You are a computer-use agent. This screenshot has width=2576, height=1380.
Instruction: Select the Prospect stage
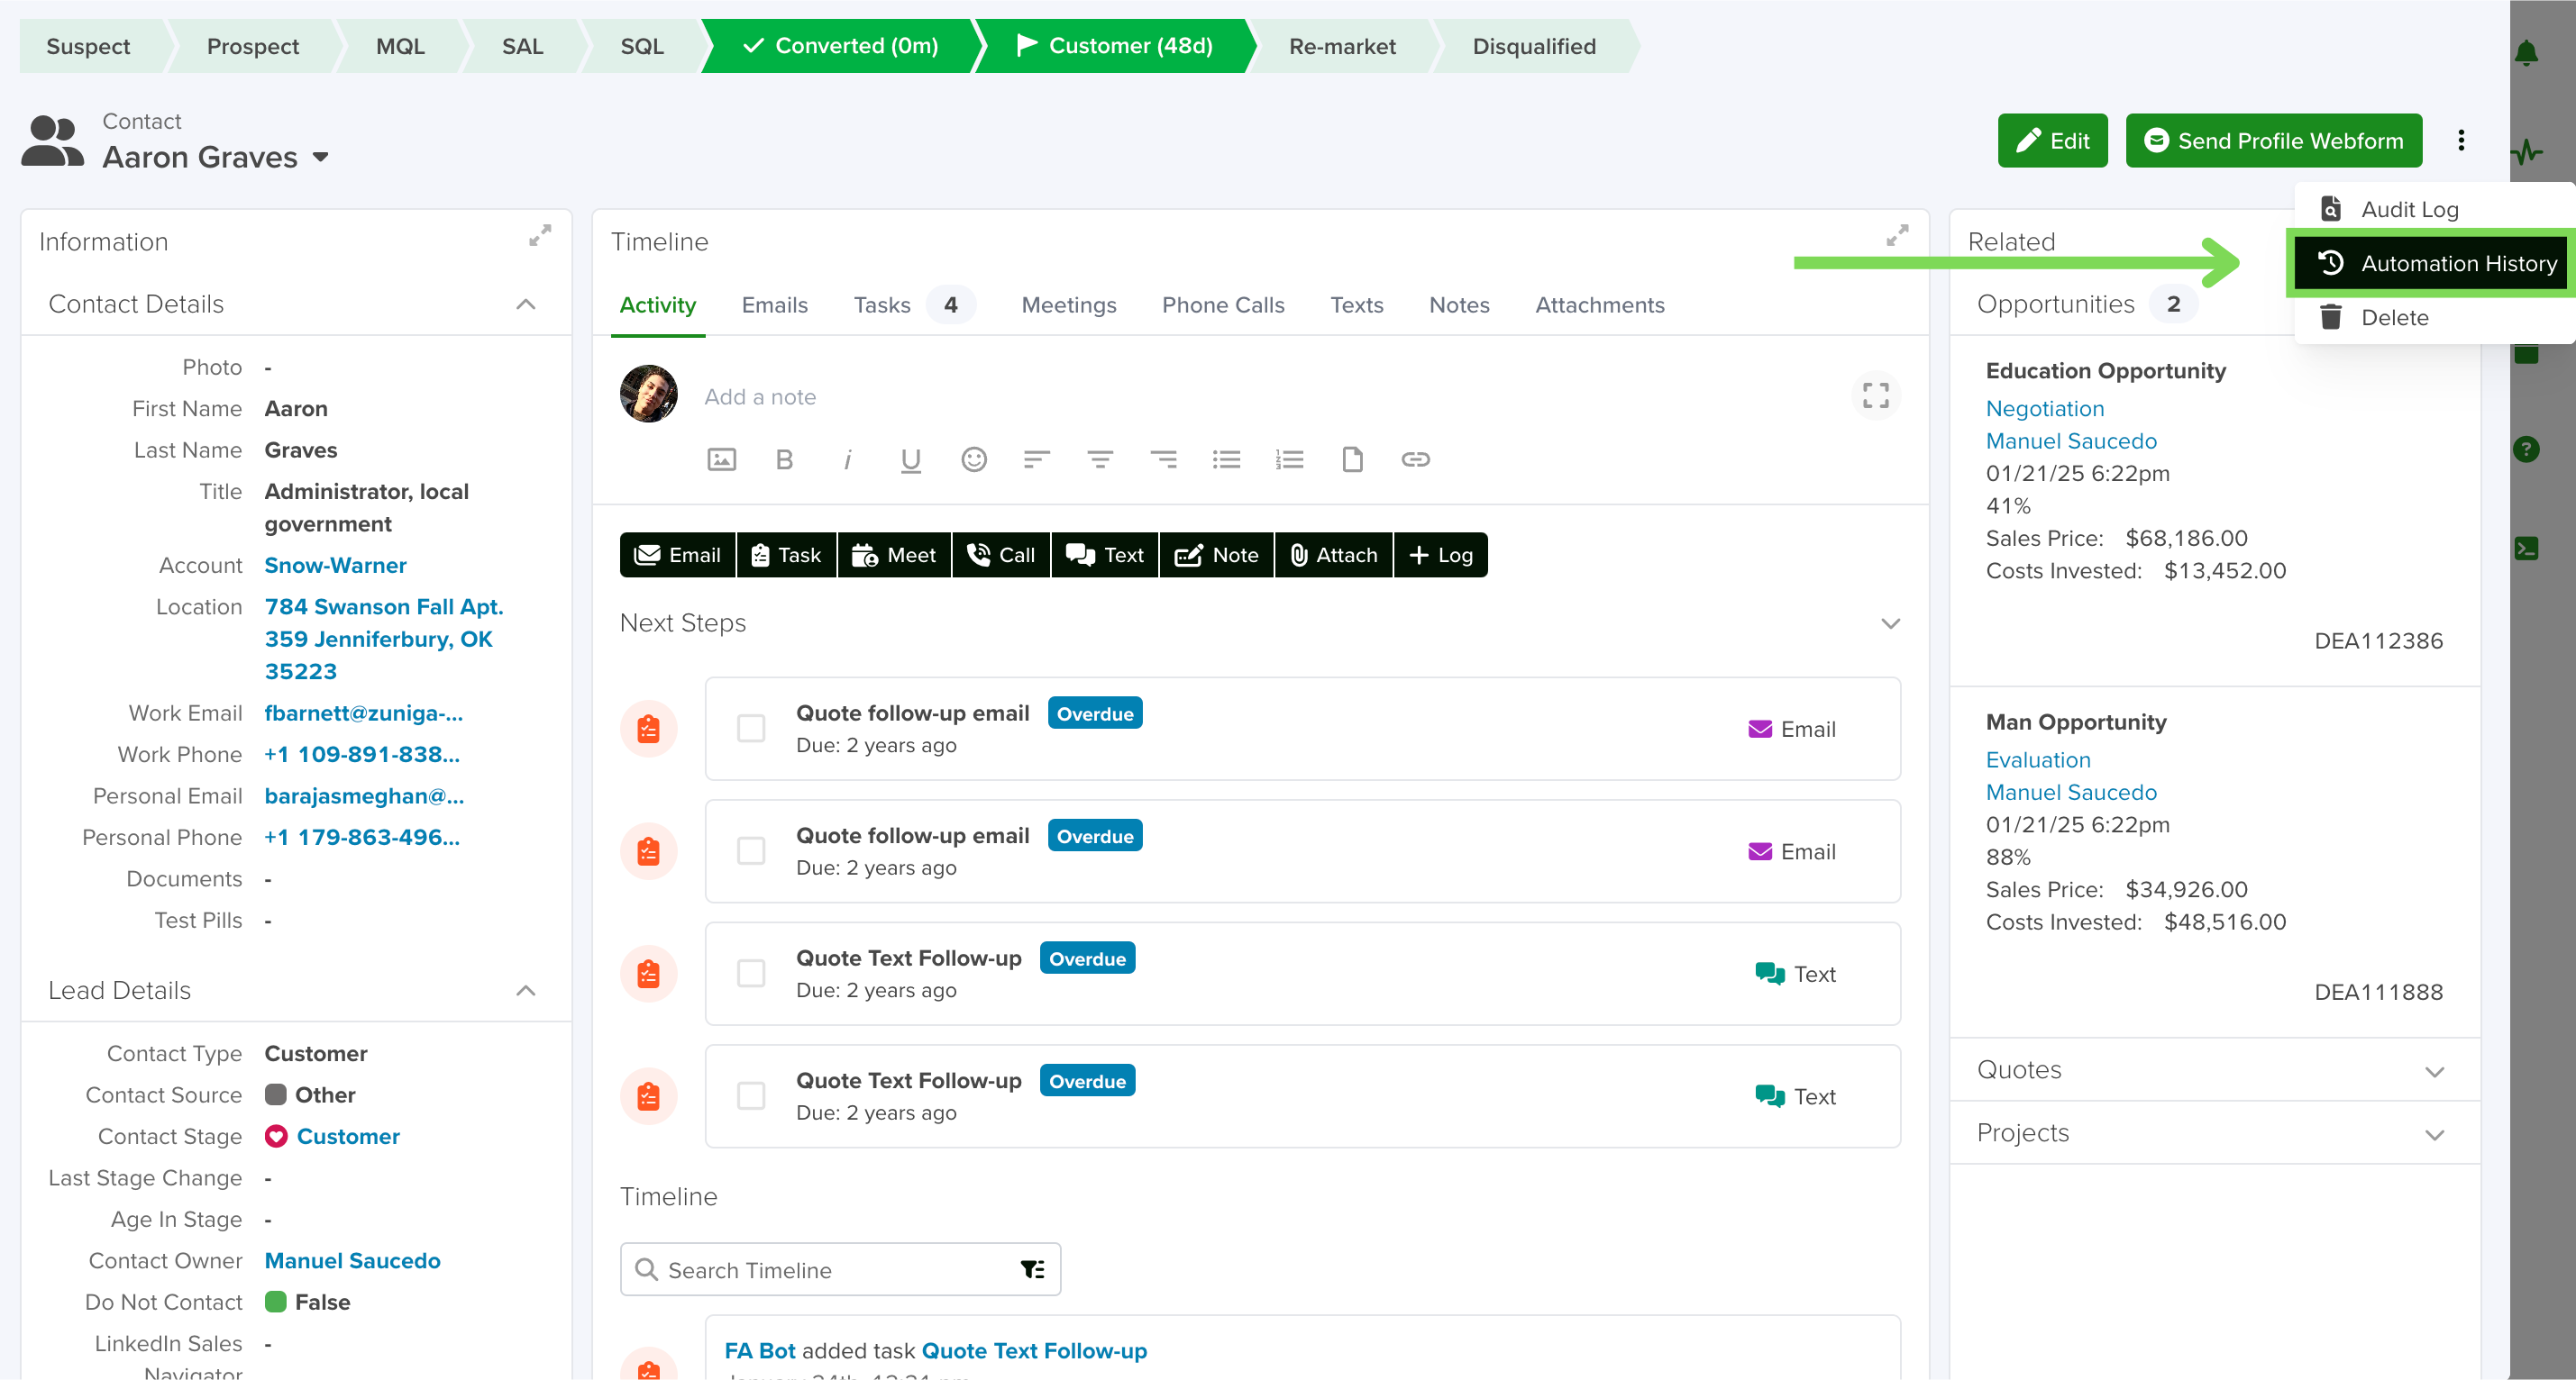click(252, 46)
